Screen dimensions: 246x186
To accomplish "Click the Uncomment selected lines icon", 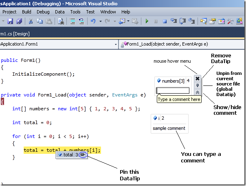I will [x=81, y=21].
